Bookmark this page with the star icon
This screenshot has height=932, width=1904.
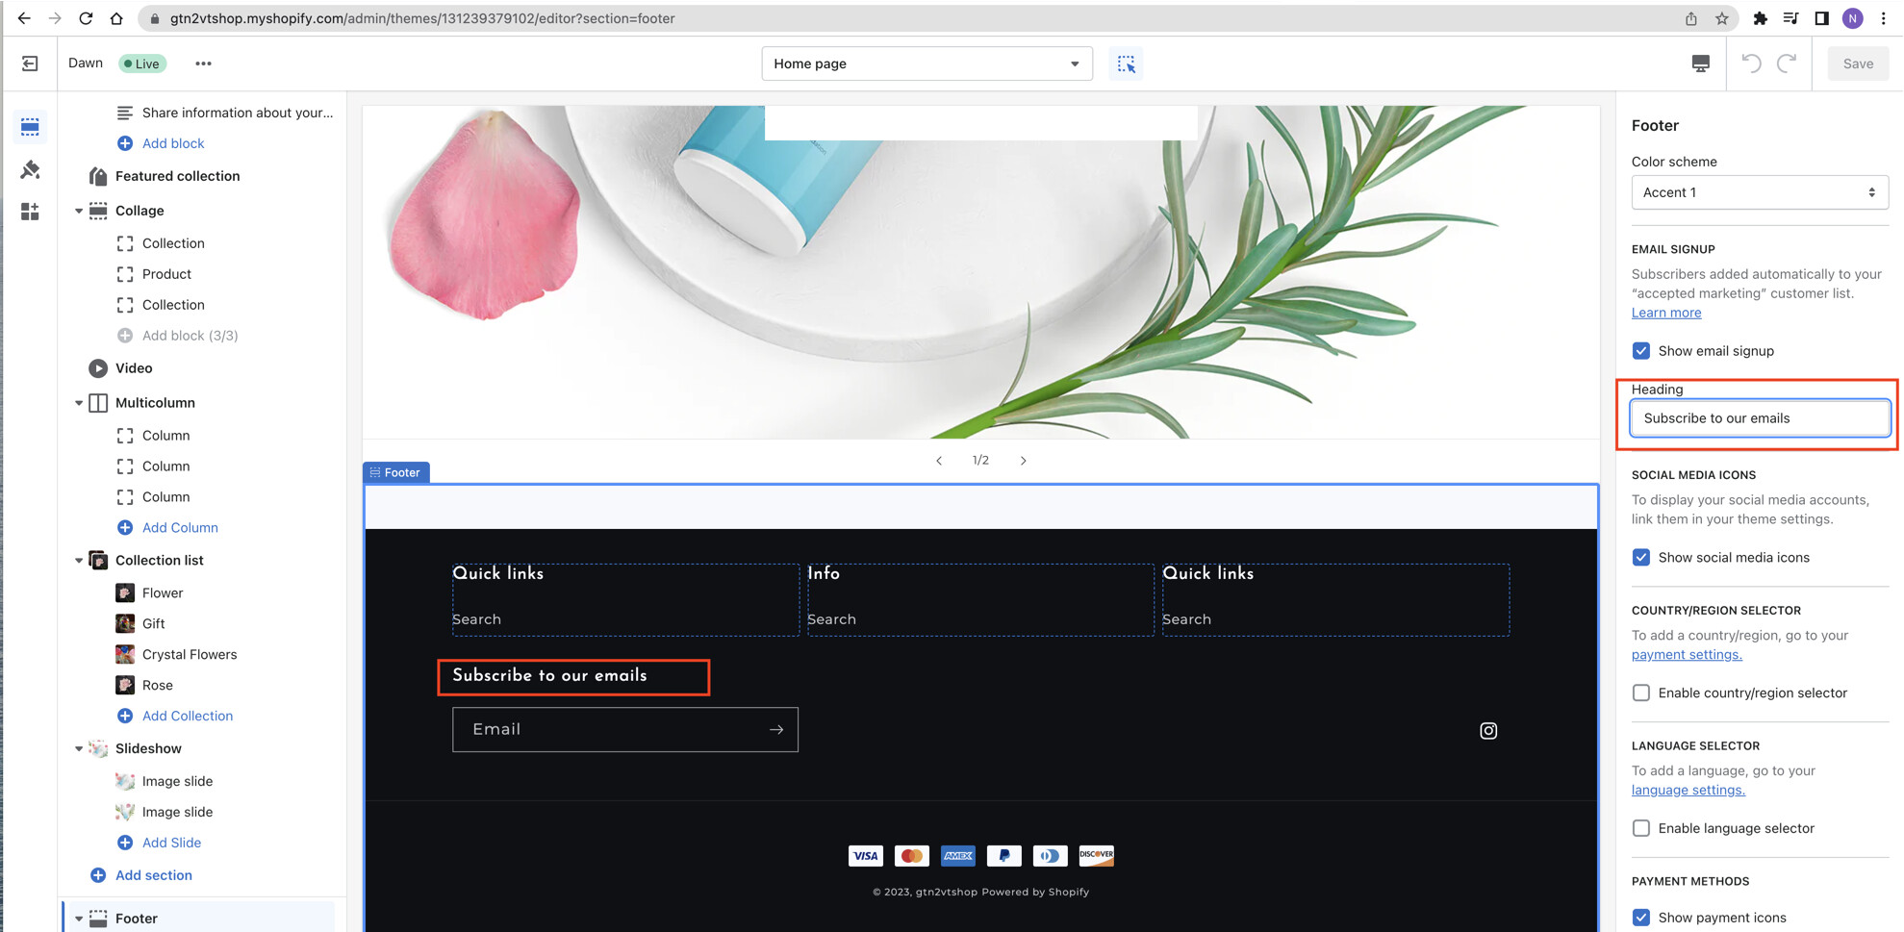pos(1722,18)
